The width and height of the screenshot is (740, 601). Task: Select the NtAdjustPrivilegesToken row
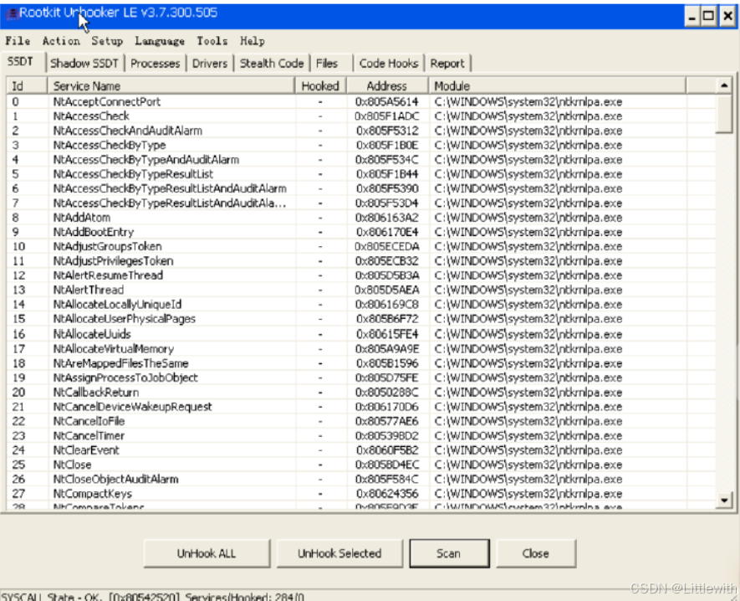(x=361, y=261)
